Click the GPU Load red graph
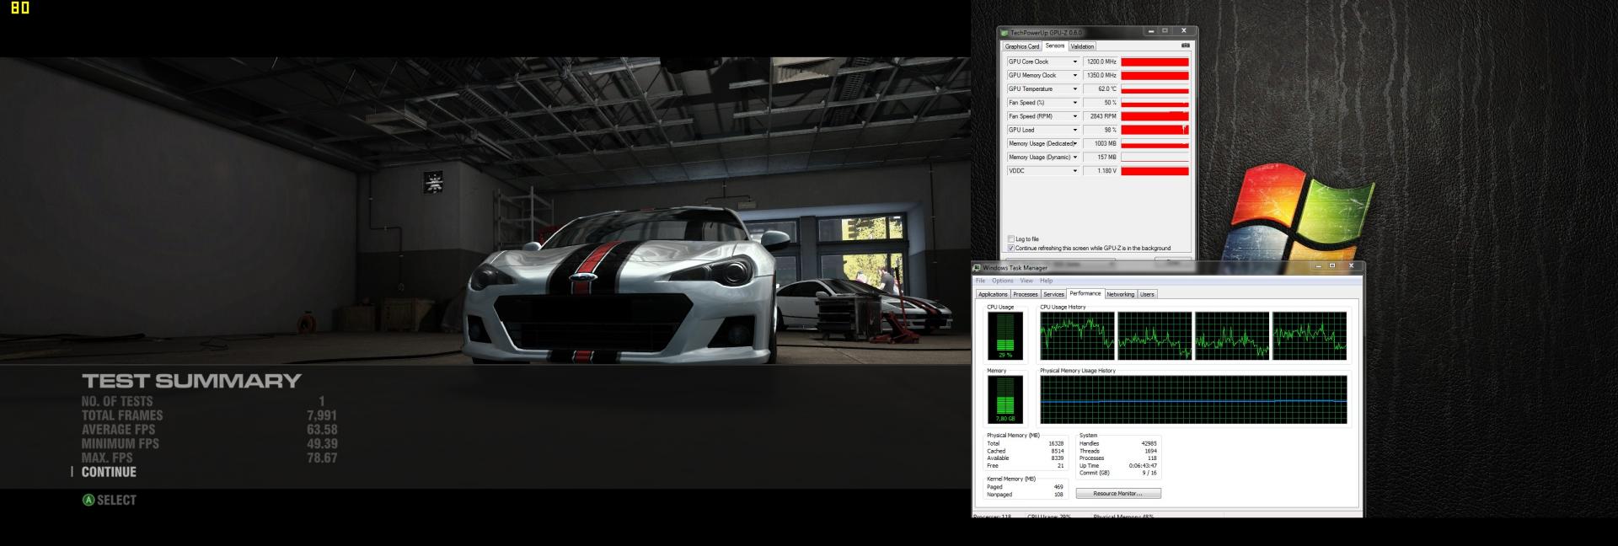The height and width of the screenshot is (546, 1618). pos(1155,130)
